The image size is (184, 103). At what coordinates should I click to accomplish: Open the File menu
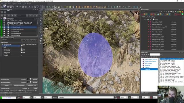[x=2, y=4]
